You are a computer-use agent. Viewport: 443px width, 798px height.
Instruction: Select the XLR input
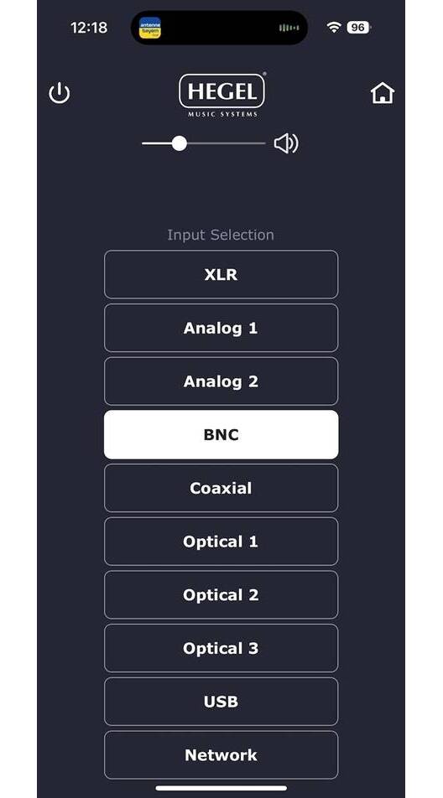pyautogui.click(x=221, y=274)
